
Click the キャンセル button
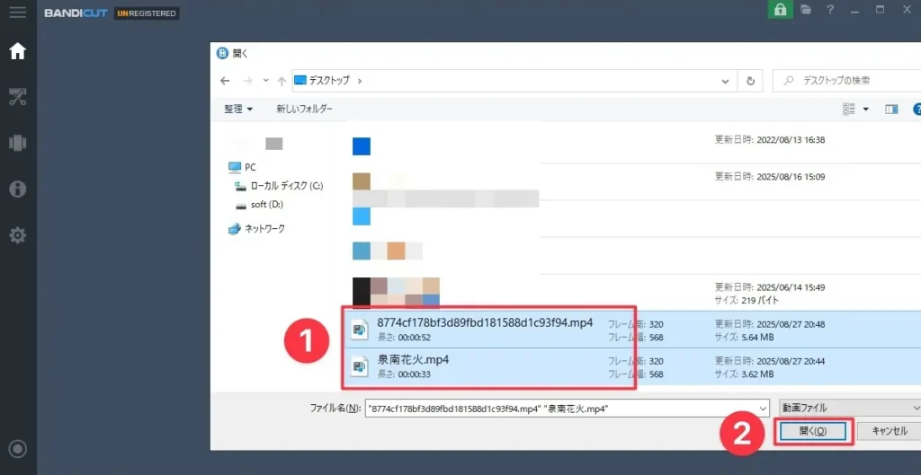point(890,431)
